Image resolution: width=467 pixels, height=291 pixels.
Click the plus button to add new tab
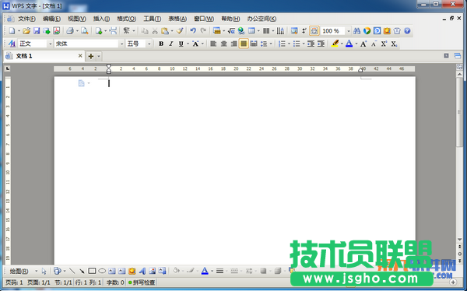click(x=91, y=56)
